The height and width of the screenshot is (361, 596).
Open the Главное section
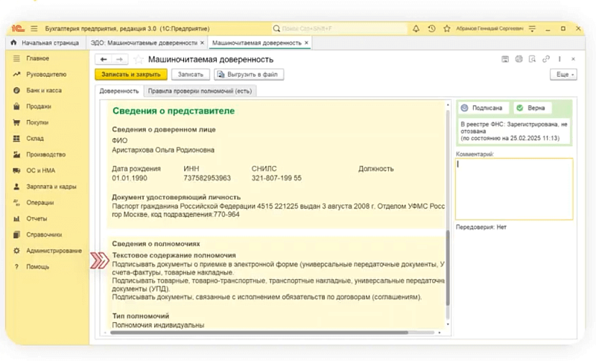[x=38, y=58]
